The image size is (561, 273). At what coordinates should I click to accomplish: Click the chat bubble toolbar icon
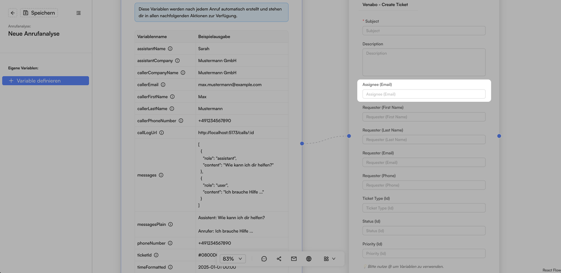(x=264, y=259)
